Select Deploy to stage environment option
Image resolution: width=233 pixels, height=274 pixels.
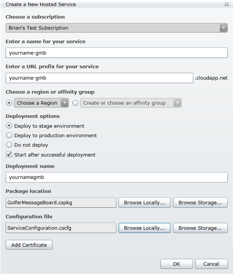9,126
